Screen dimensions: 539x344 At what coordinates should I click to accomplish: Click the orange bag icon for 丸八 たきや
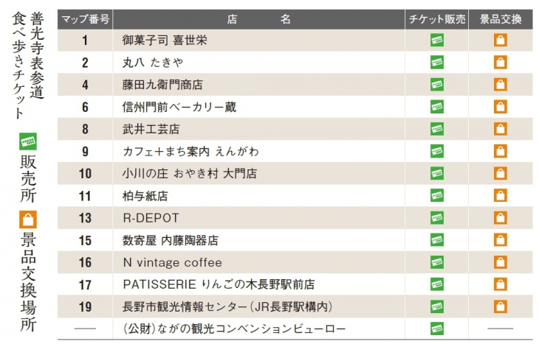[x=500, y=63]
